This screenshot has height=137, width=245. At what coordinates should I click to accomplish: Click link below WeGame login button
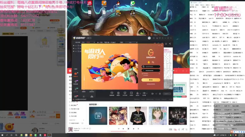click(151, 84)
